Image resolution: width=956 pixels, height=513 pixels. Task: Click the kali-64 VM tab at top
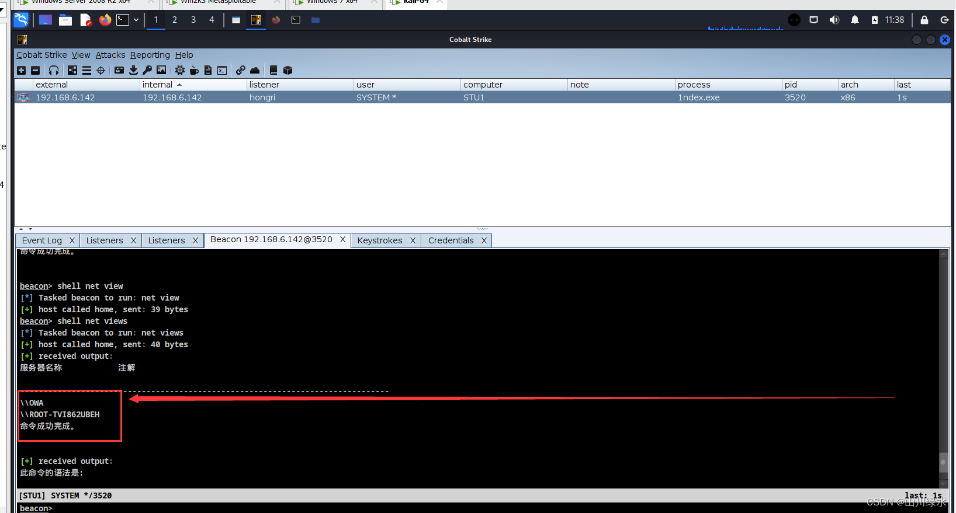pos(416,2)
